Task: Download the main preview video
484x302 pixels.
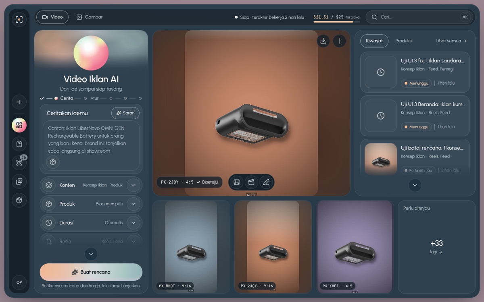Action: (323, 41)
